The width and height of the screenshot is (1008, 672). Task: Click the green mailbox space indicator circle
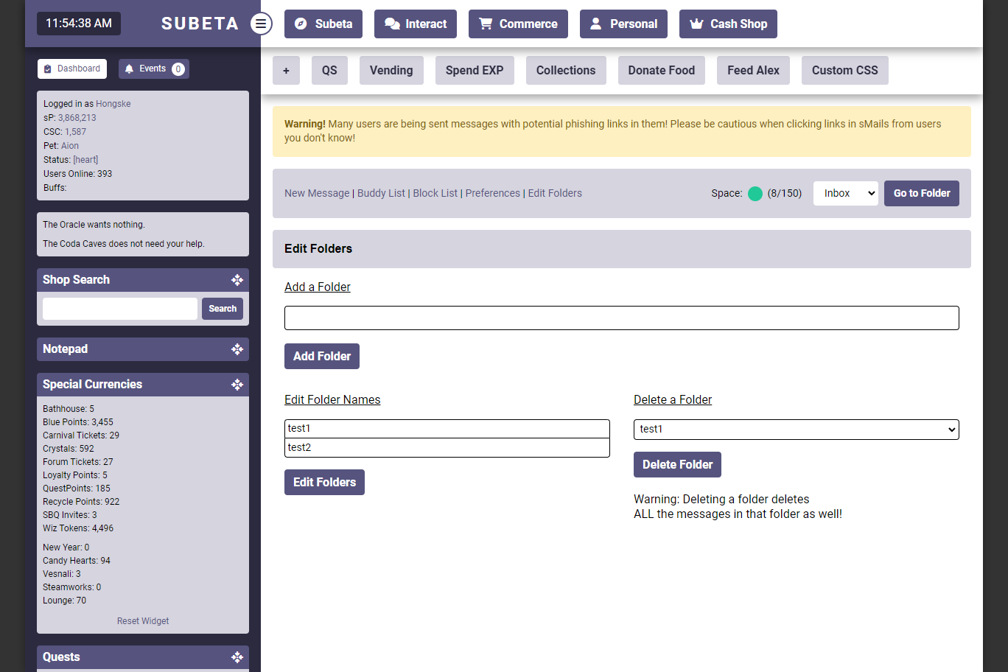click(755, 194)
